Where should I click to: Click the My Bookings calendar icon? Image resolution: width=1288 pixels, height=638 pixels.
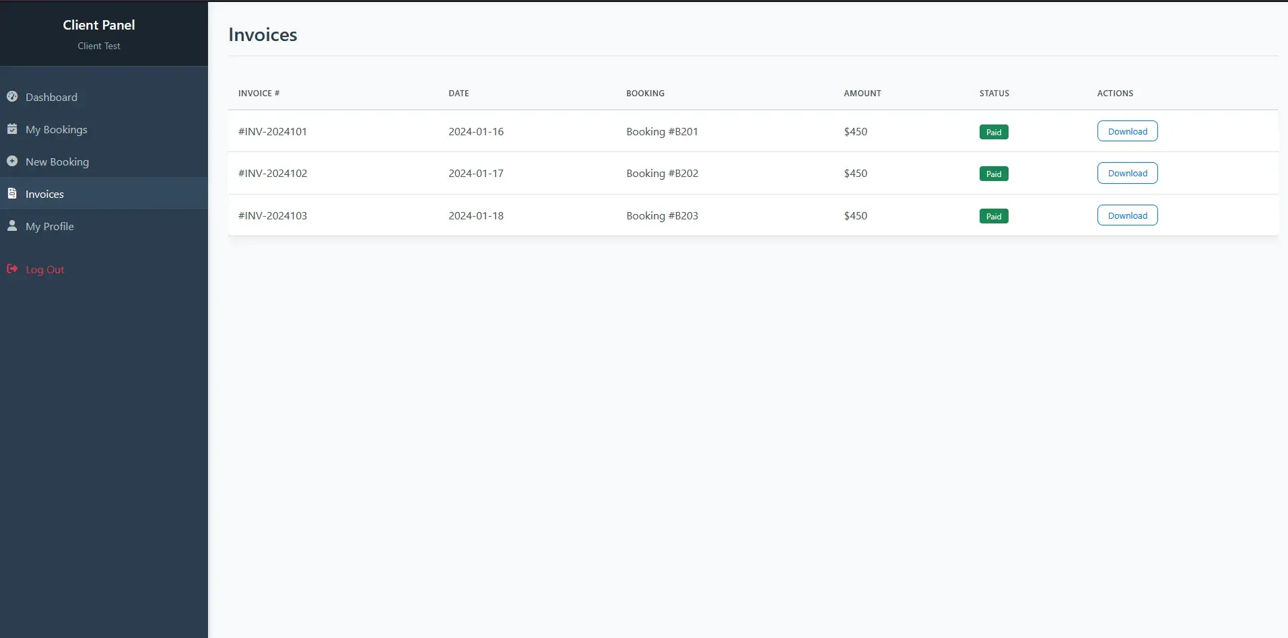click(x=12, y=129)
